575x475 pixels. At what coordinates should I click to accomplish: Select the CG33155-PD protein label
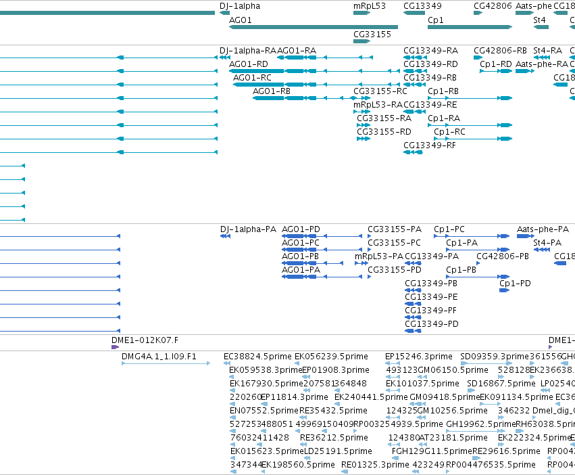395,270
